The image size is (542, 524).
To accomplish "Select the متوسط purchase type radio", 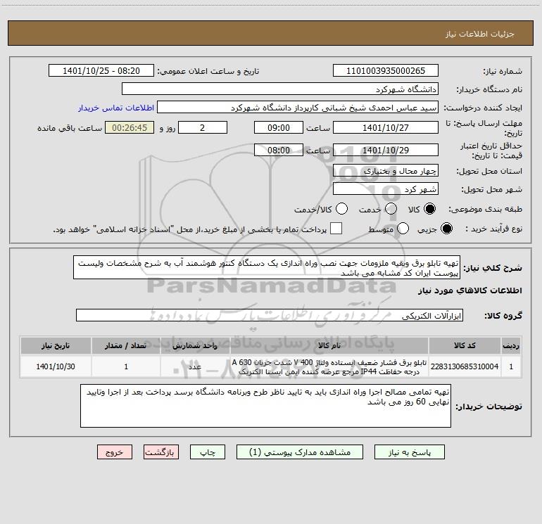I will pyautogui.click(x=403, y=229).
